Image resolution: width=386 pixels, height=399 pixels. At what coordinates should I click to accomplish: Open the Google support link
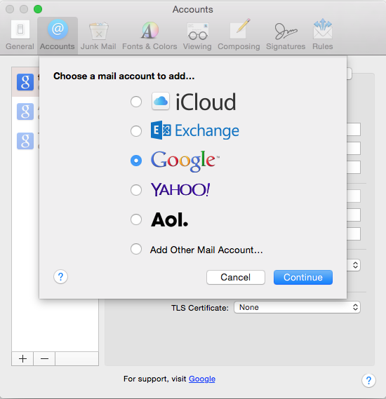pyautogui.click(x=202, y=379)
